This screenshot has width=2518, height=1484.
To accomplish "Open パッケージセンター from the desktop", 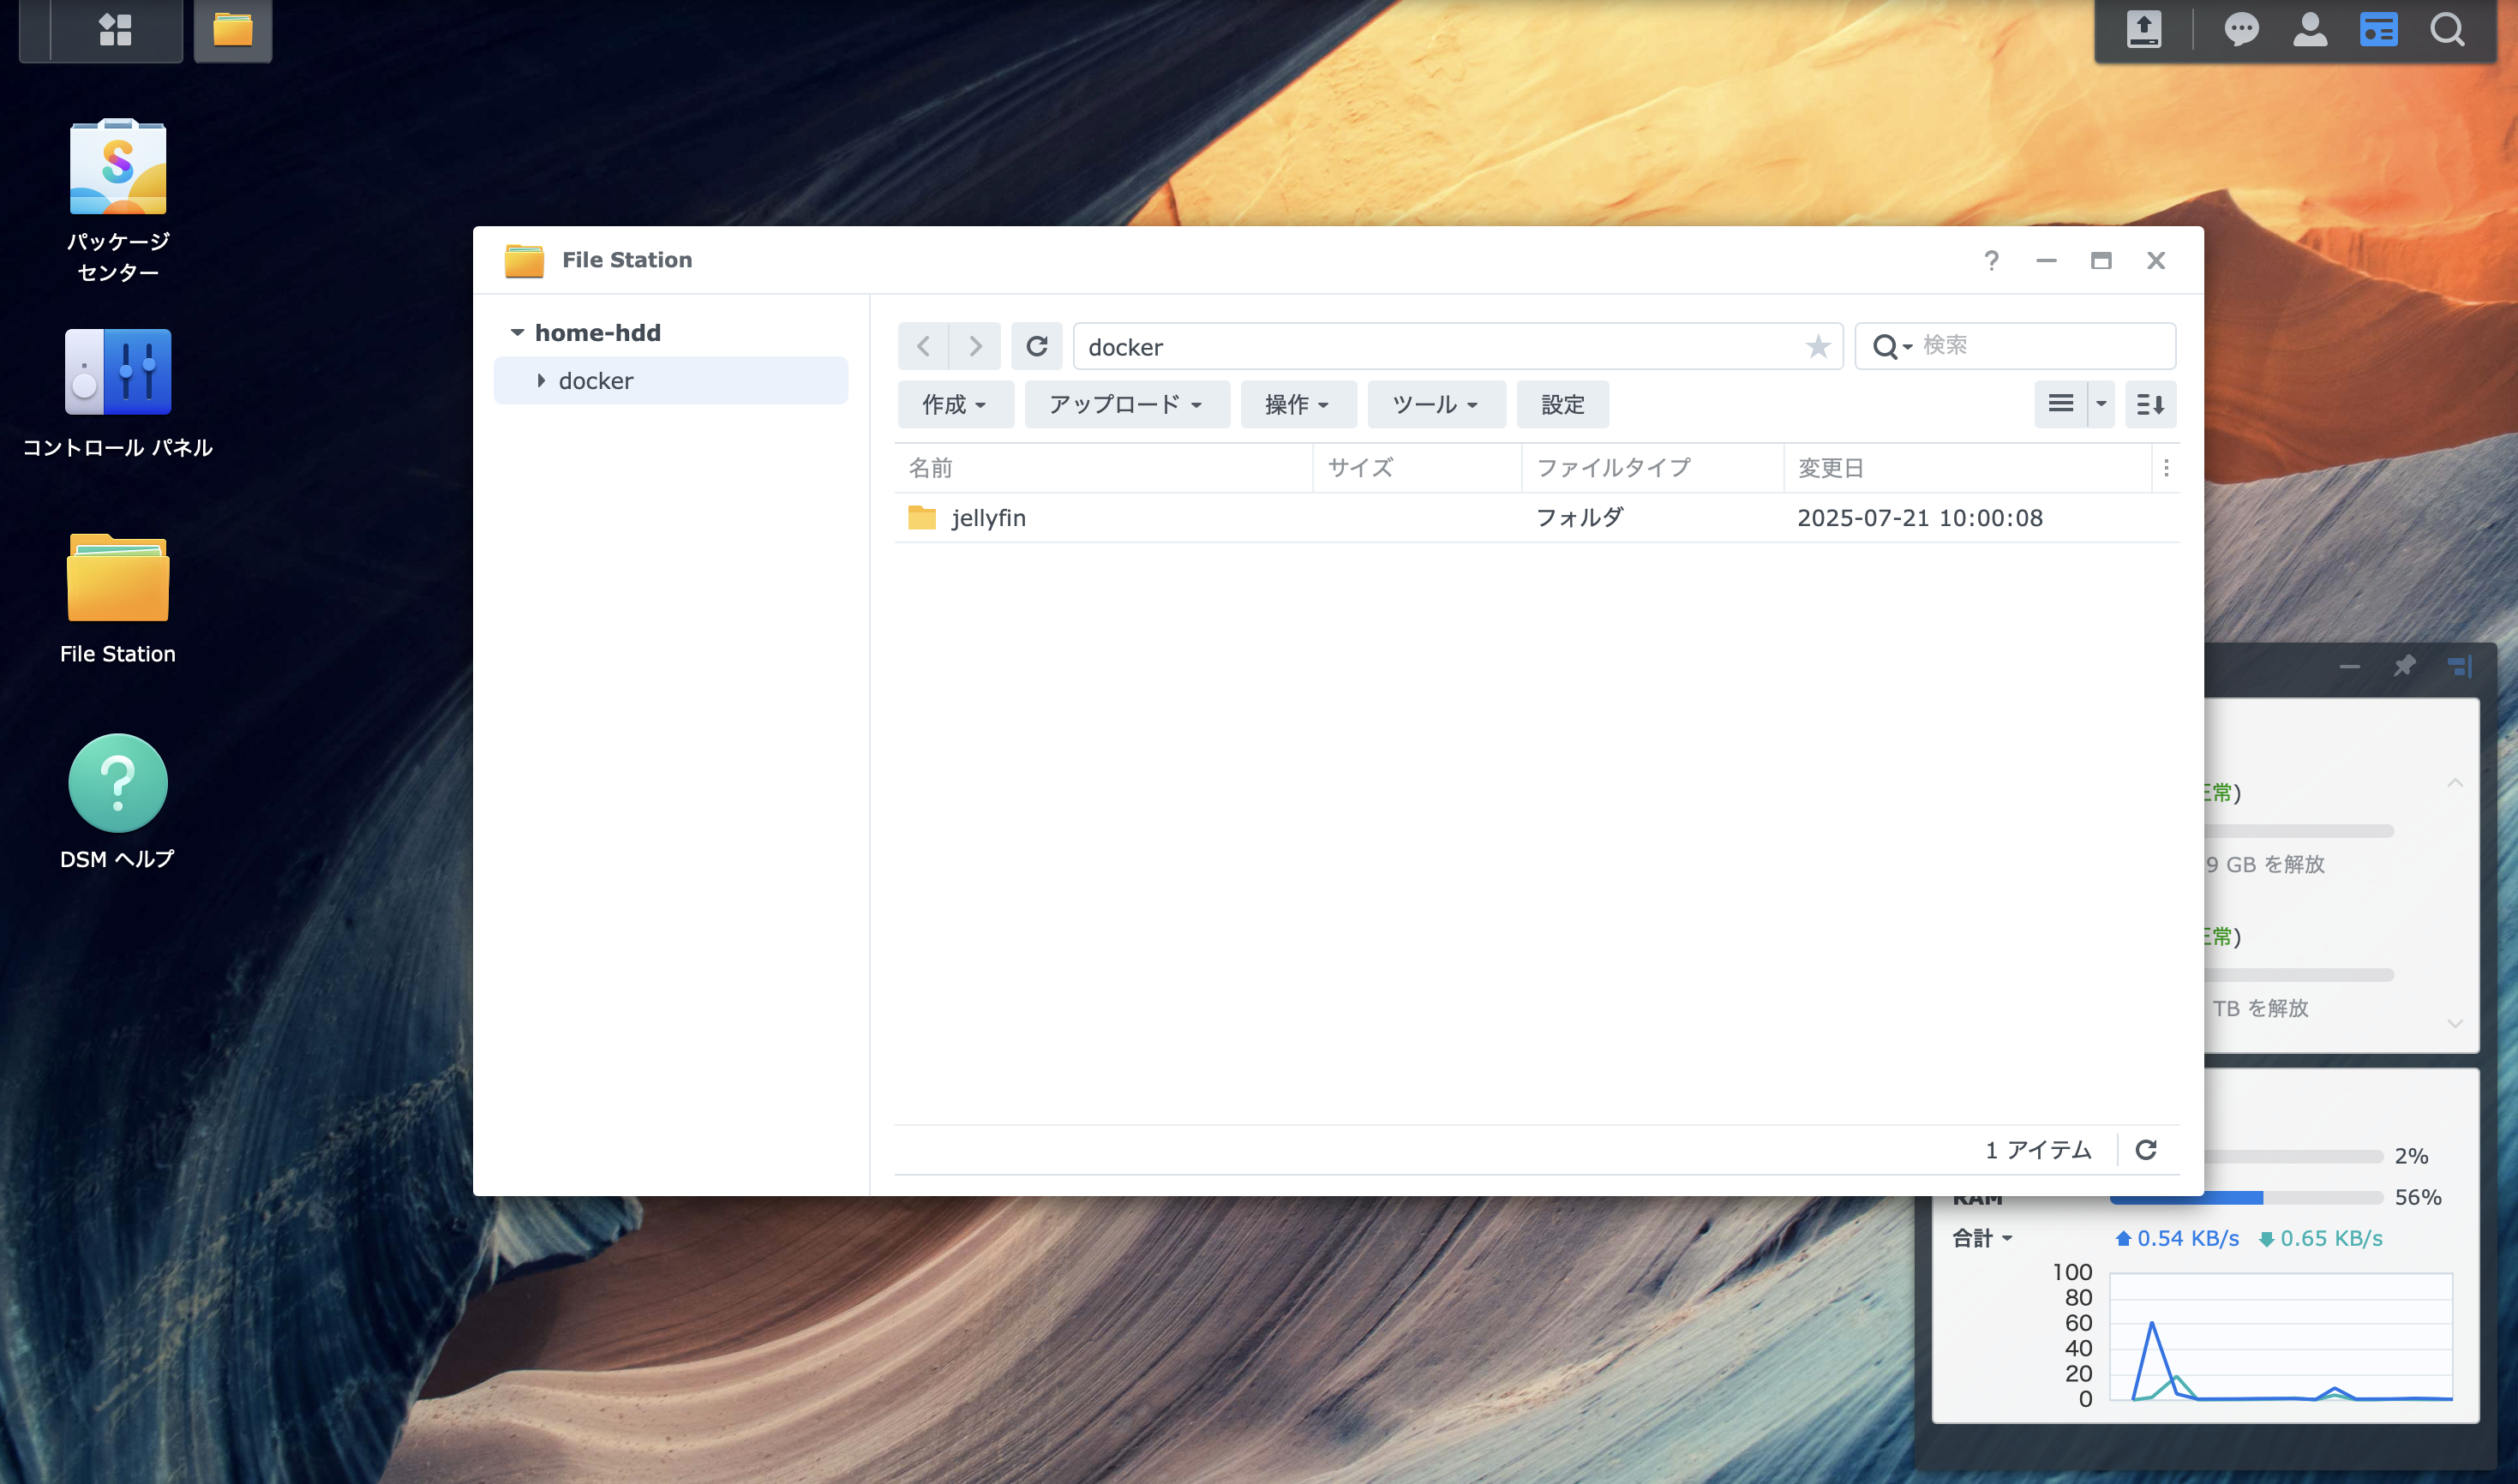I will pos(117,165).
